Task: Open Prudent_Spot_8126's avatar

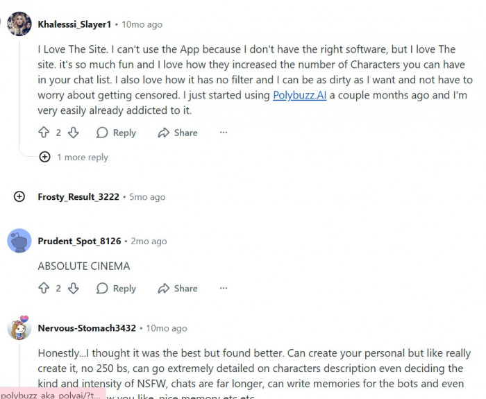Action: pos(19,241)
